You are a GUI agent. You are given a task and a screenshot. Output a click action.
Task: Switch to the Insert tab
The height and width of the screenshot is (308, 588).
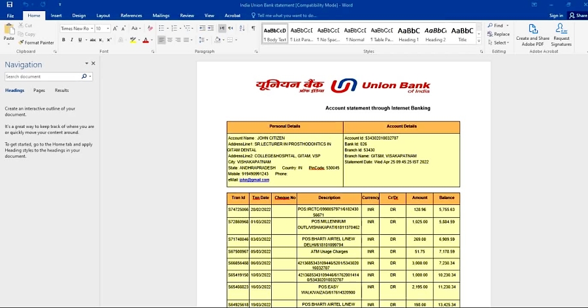click(x=56, y=16)
